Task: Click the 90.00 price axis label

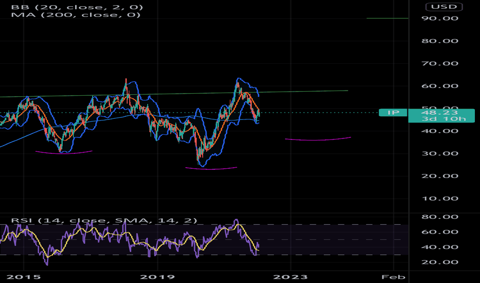Action: pyautogui.click(x=440, y=19)
